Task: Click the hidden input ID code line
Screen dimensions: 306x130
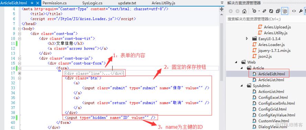Action: click(x=110, y=118)
